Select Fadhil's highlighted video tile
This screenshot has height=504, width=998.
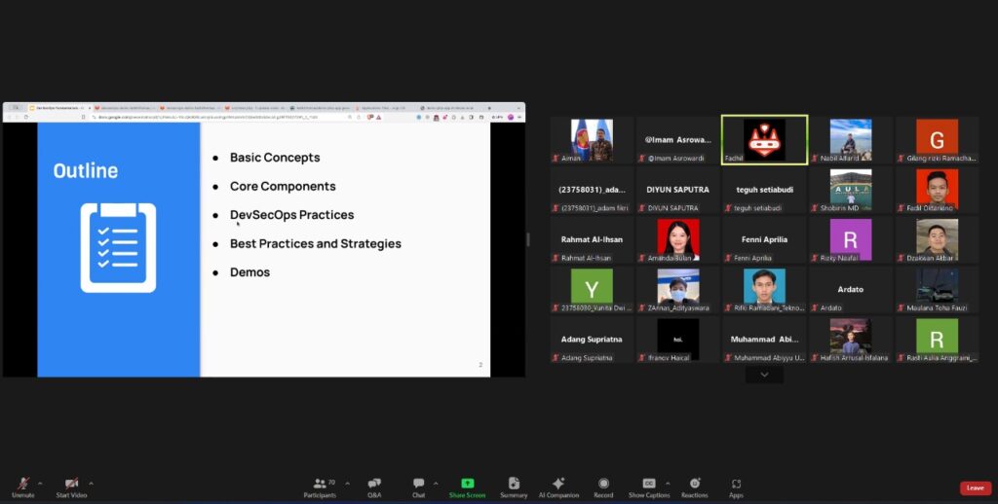(x=764, y=140)
